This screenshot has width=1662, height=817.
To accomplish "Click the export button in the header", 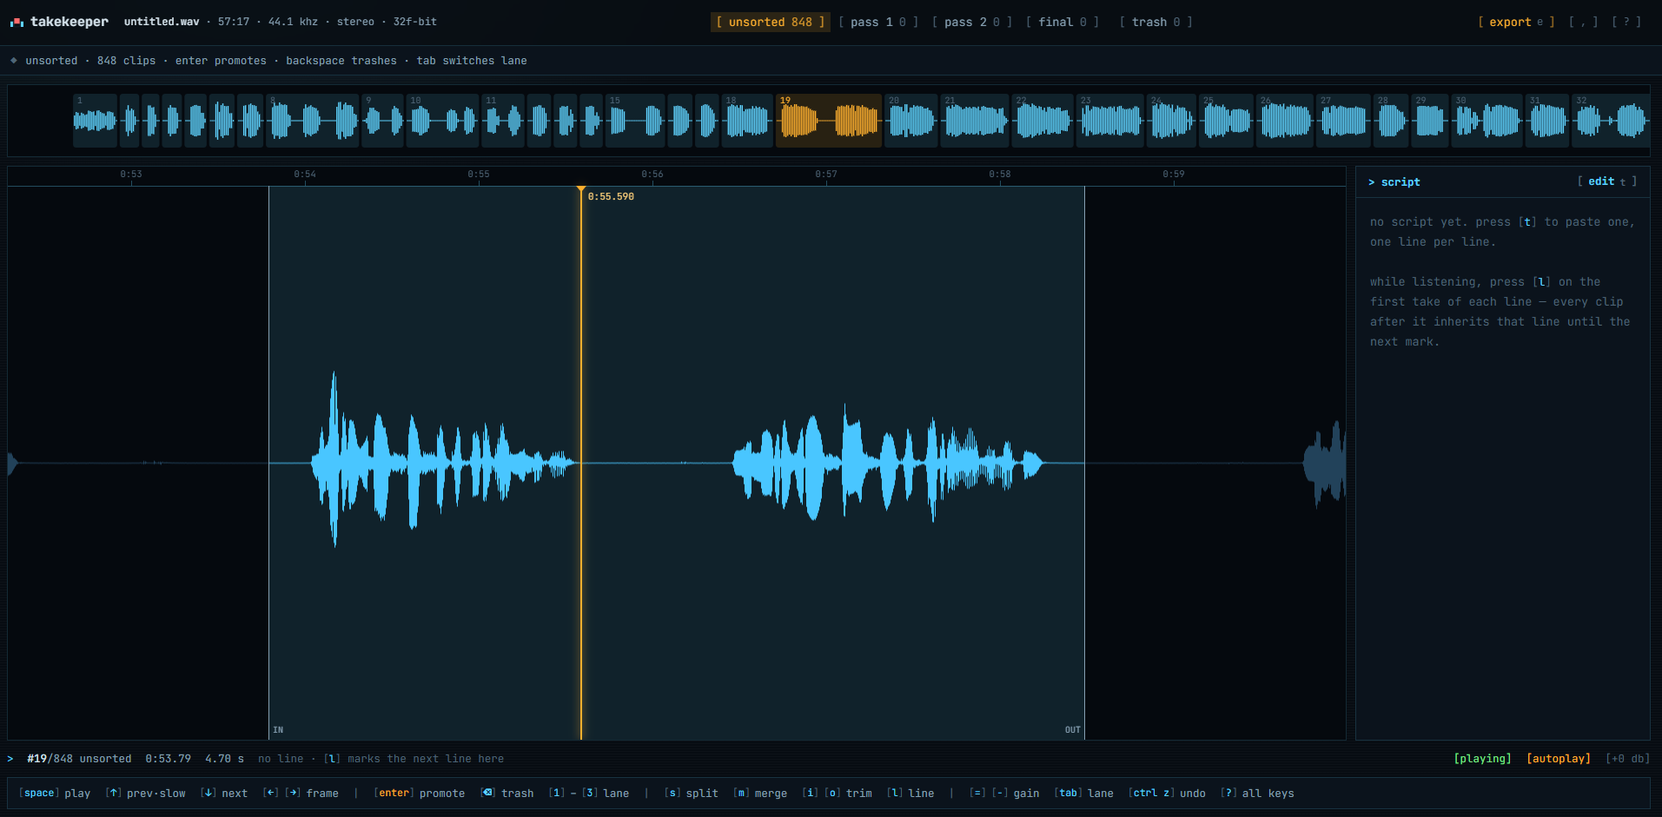I will click(x=1516, y=22).
